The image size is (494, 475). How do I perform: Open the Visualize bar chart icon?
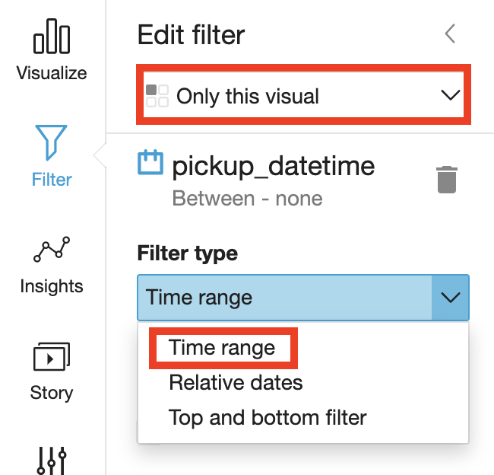[52, 36]
